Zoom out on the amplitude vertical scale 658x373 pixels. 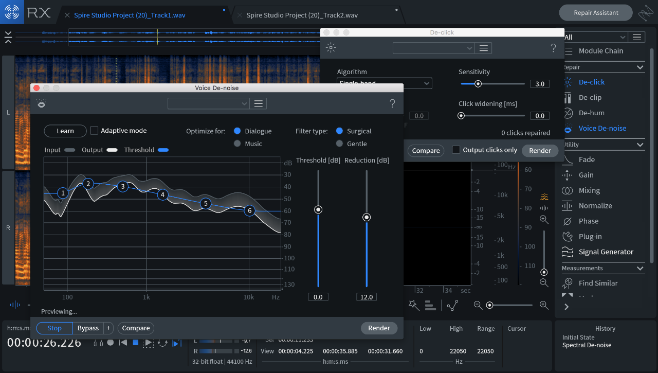click(x=544, y=282)
